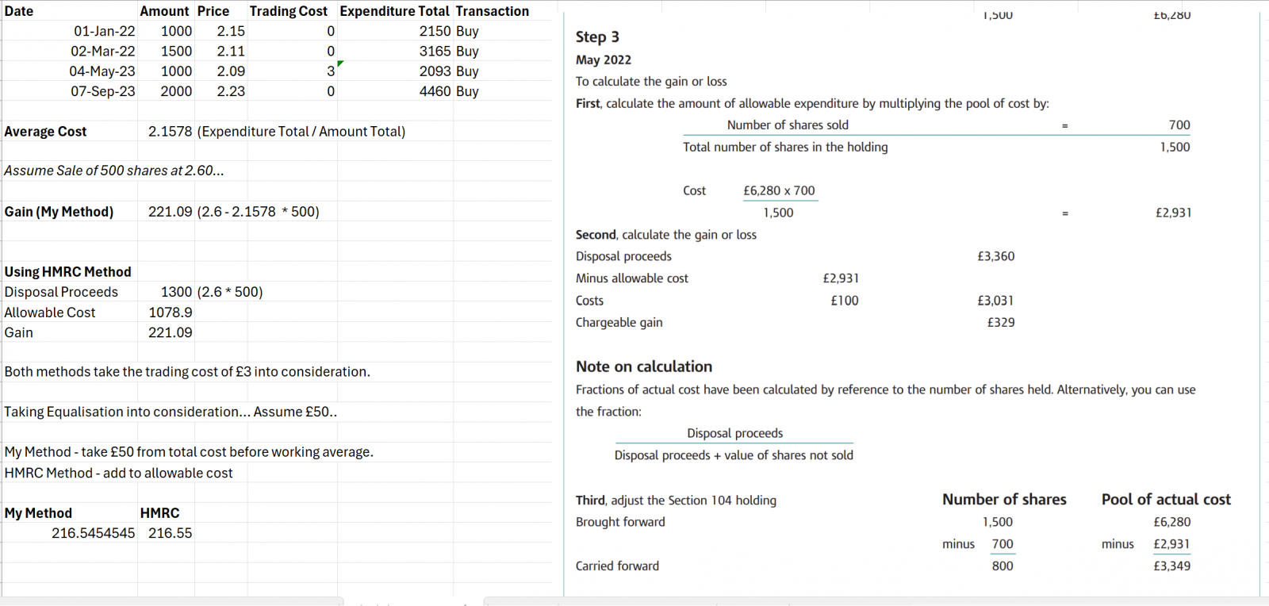1269x606 pixels.
Task: Select the Trading Cost header cell
Action: (x=288, y=11)
